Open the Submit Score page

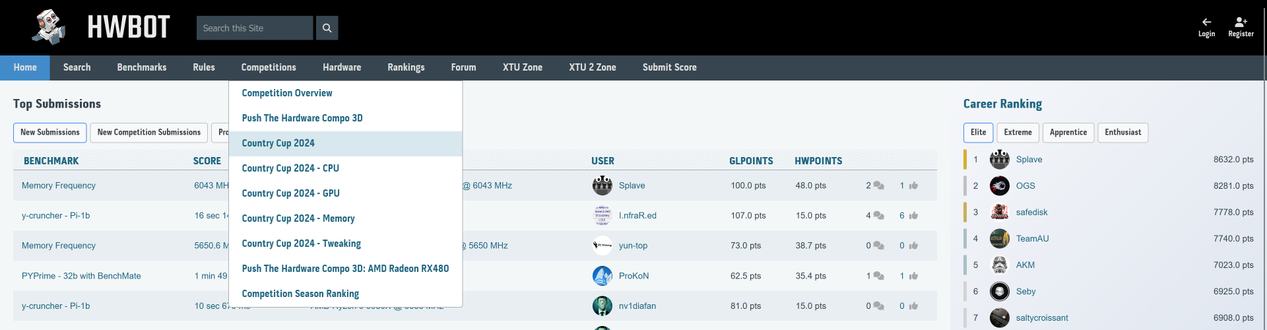[670, 67]
